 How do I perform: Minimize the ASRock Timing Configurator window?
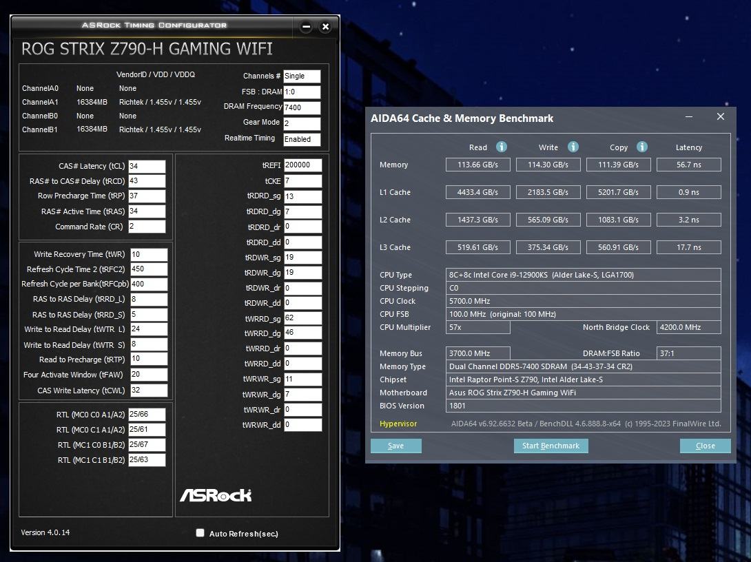click(307, 27)
